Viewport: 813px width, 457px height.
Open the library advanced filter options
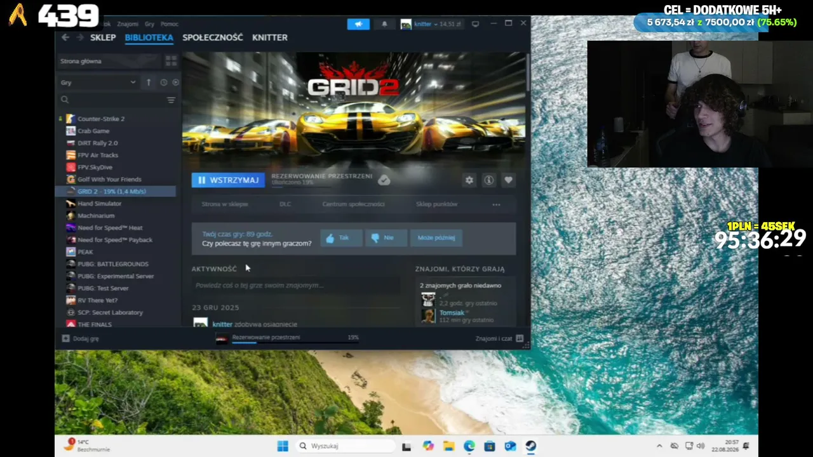click(x=171, y=100)
